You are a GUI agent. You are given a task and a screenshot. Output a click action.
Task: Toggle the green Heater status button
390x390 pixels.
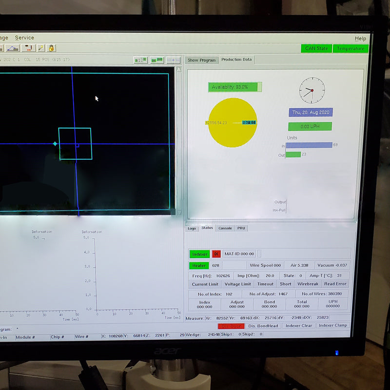coord(199,265)
